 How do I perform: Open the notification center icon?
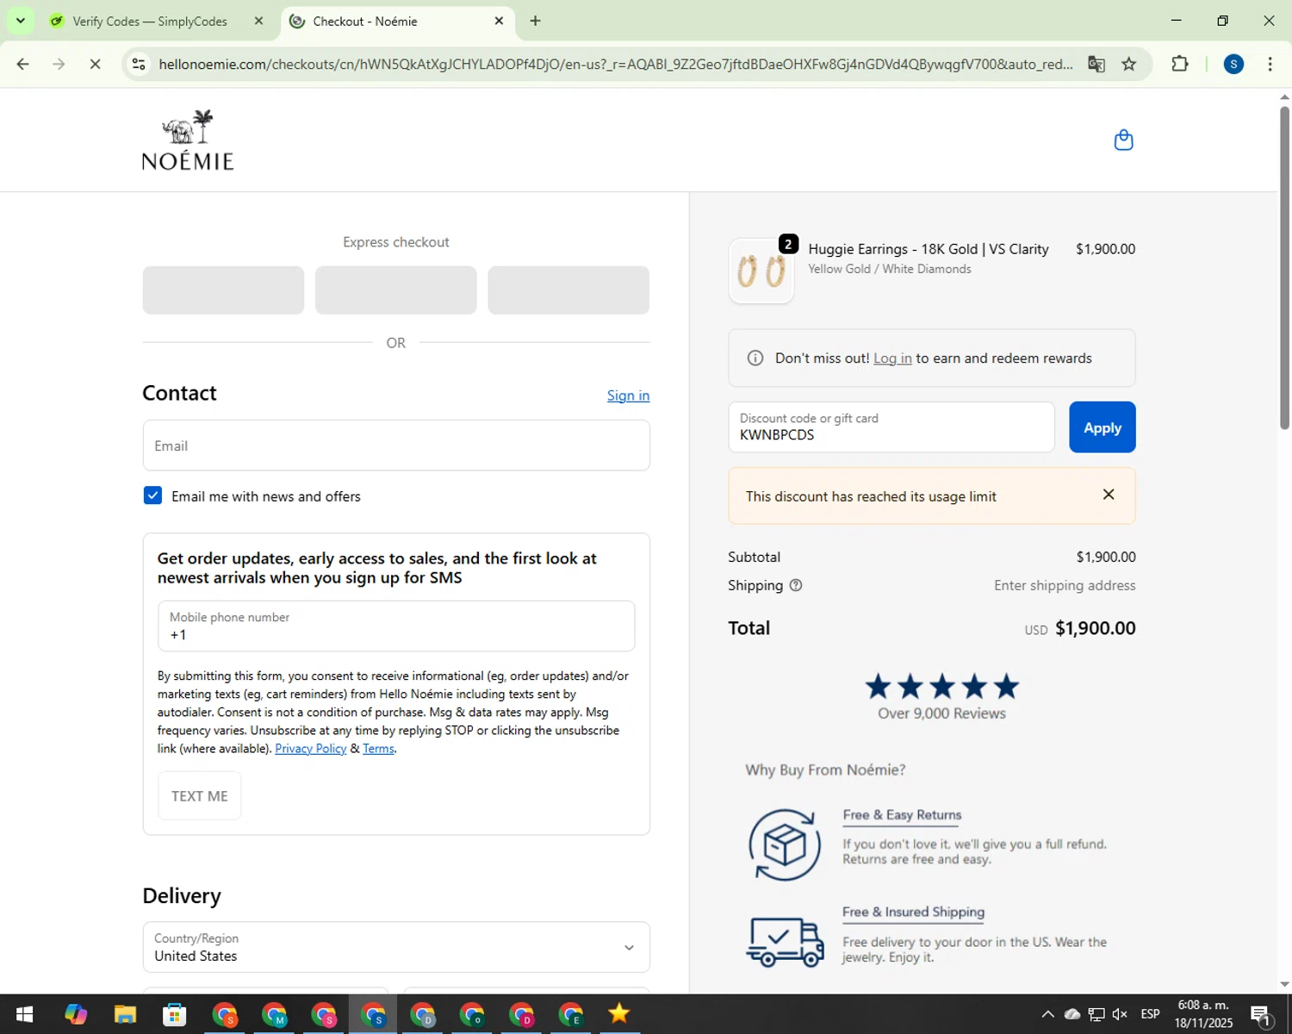click(1261, 1014)
